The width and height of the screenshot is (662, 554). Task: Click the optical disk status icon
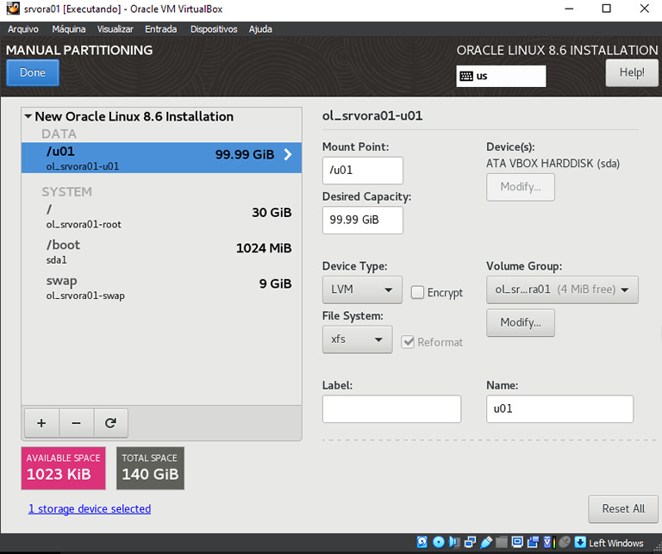pos(439,542)
